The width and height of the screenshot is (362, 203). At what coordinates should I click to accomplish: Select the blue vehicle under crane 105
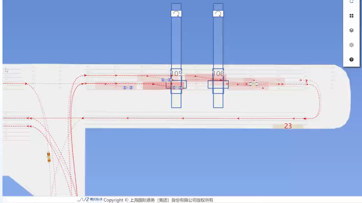point(177,87)
